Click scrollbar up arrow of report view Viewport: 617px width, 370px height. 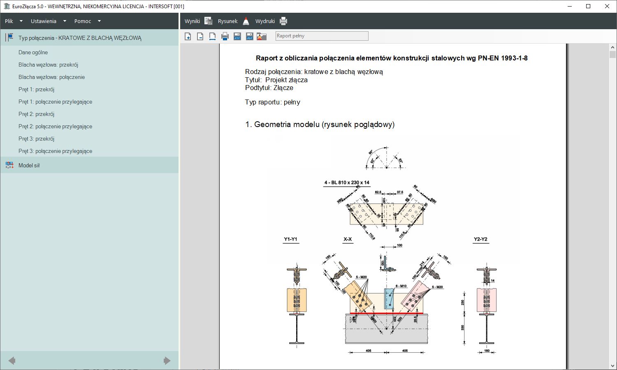click(x=612, y=47)
